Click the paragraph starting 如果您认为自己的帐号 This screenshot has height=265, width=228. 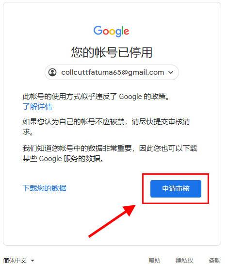106,127
